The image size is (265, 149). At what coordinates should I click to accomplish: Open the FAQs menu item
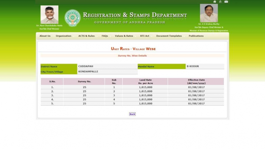pyautogui.click(x=105, y=36)
